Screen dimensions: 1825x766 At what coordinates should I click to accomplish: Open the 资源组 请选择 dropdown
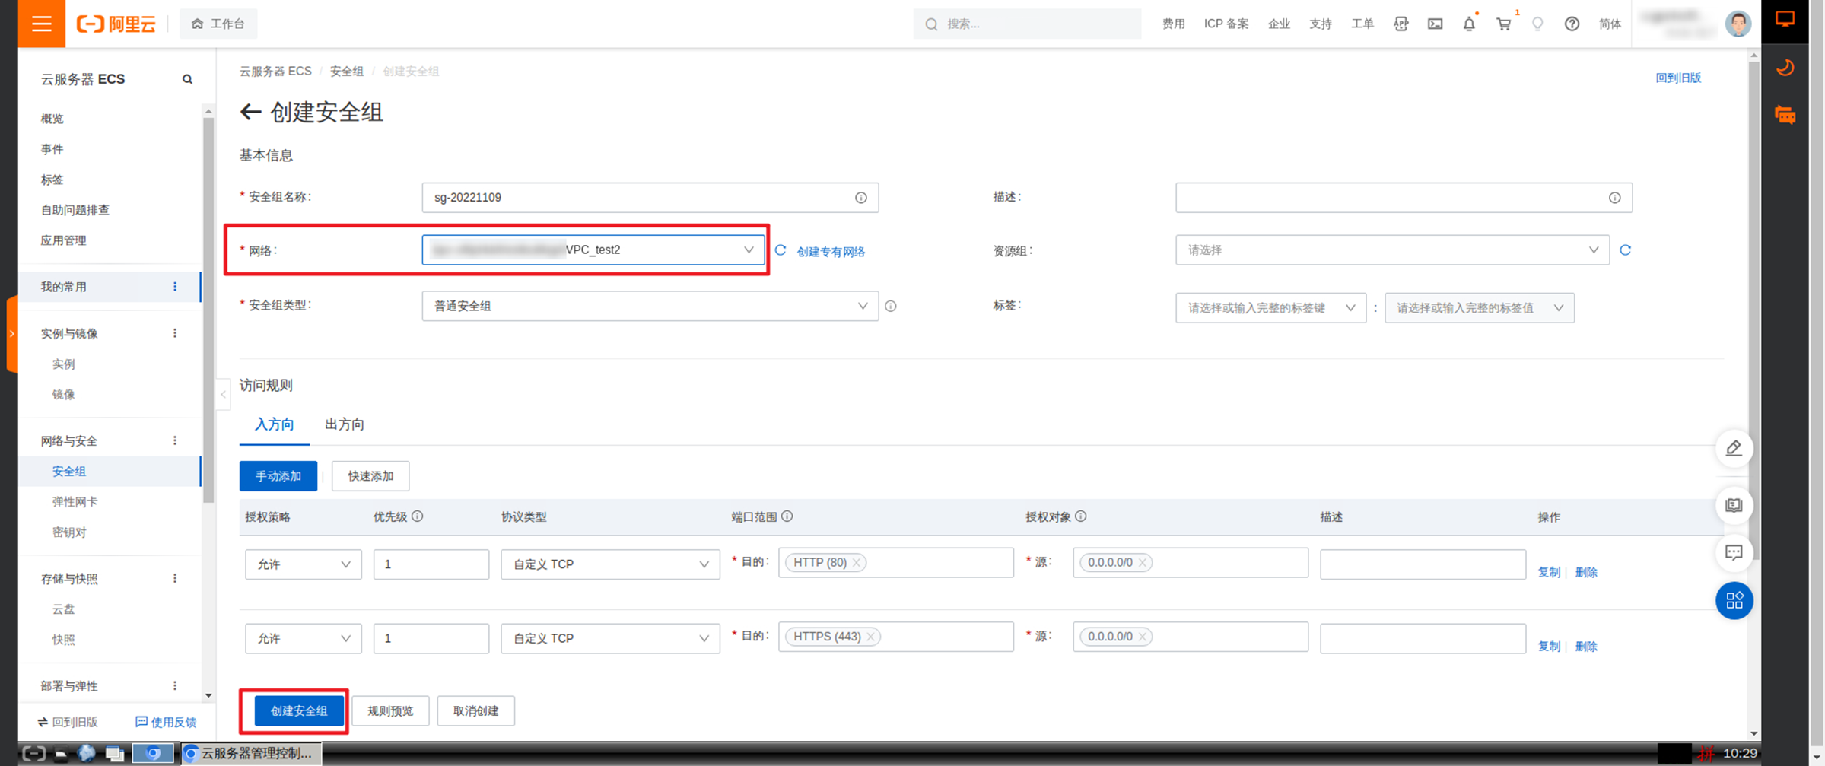1391,250
